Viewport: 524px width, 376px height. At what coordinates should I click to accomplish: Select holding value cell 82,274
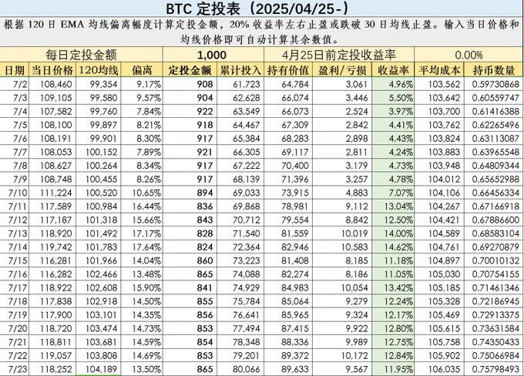pyautogui.click(x=288, y=274)
